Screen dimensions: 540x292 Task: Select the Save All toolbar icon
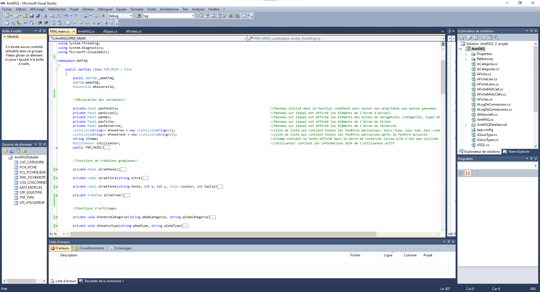pos(38,16)
